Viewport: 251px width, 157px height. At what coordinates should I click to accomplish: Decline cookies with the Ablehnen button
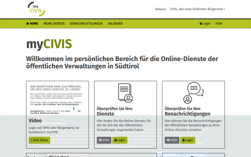tap(169, 154)
